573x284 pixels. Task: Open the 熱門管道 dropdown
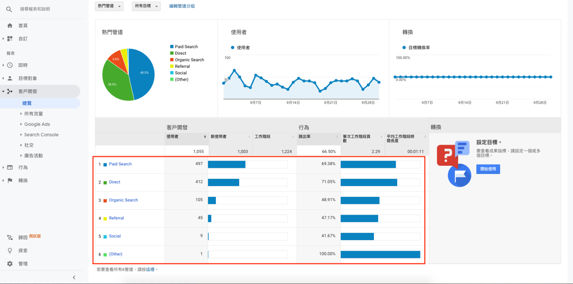click(109, 6)
